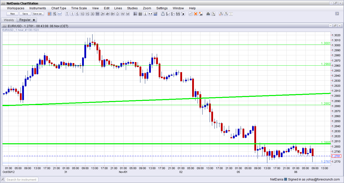Open the Instruments menu
The height and width of the screenshot is (183, 344).
tap(38, 8)
